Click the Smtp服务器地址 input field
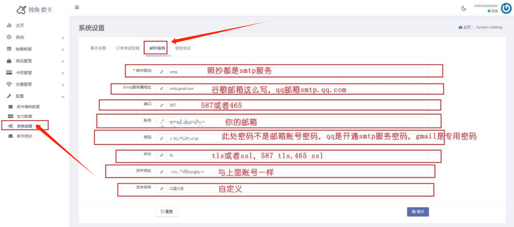This screenshot has width=514, height=227. tap(297, 89)
